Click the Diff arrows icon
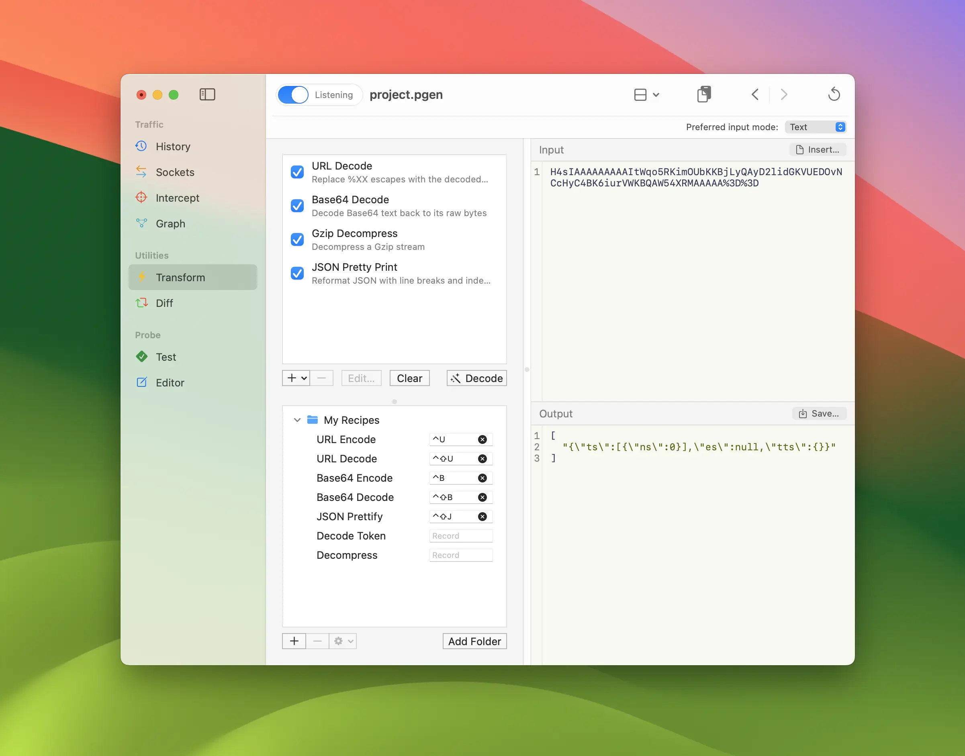 point(142,303)
